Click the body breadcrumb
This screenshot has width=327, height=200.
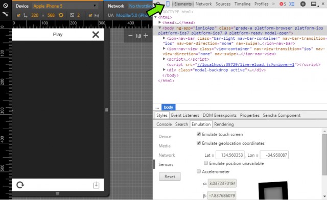pyautogui.click(x=168, y=107)
